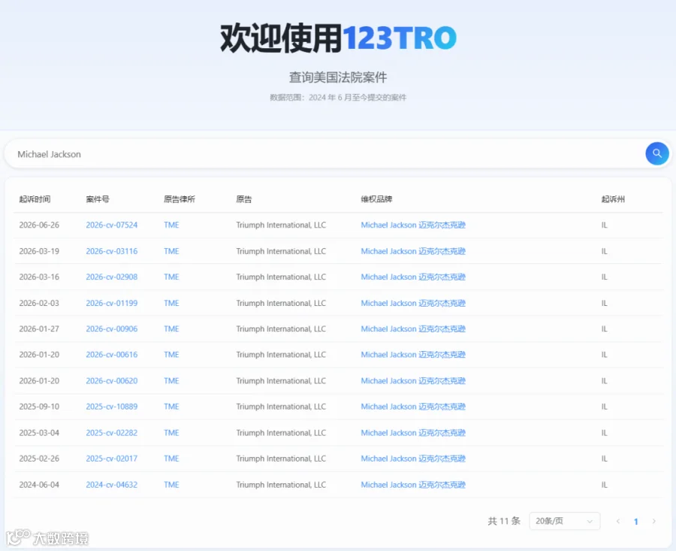Viewport: 676px width, 551px height.
Task: Open case 2026-cv-00620
Action: tap(112, 380)
